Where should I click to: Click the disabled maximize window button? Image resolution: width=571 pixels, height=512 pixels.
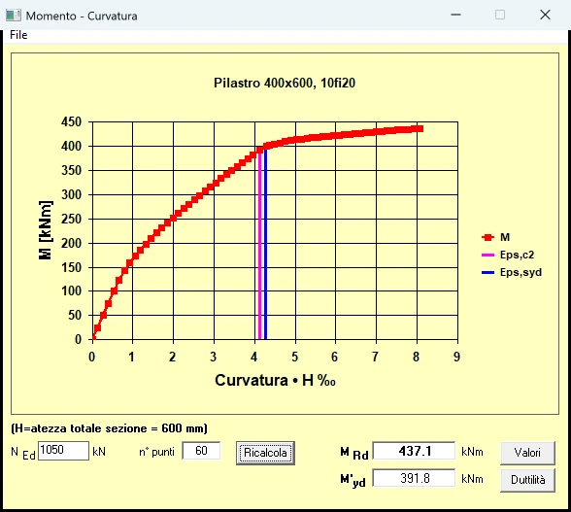[x=500, y=15]
